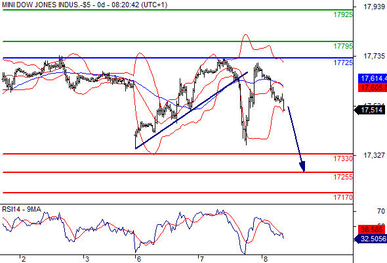Click date label 6 on time axis

(x=138, y=259)
